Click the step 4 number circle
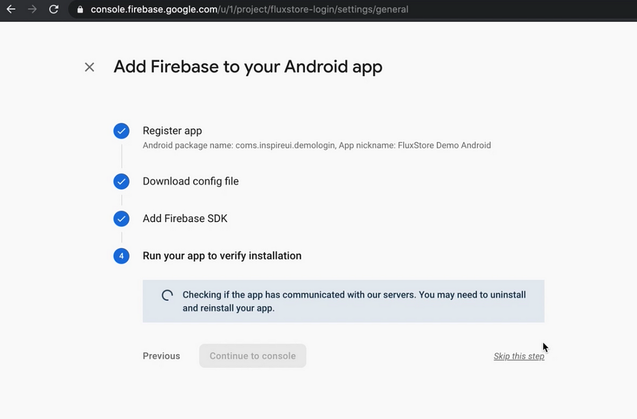The width and height of the screenshot is (637, 419). 121,256
